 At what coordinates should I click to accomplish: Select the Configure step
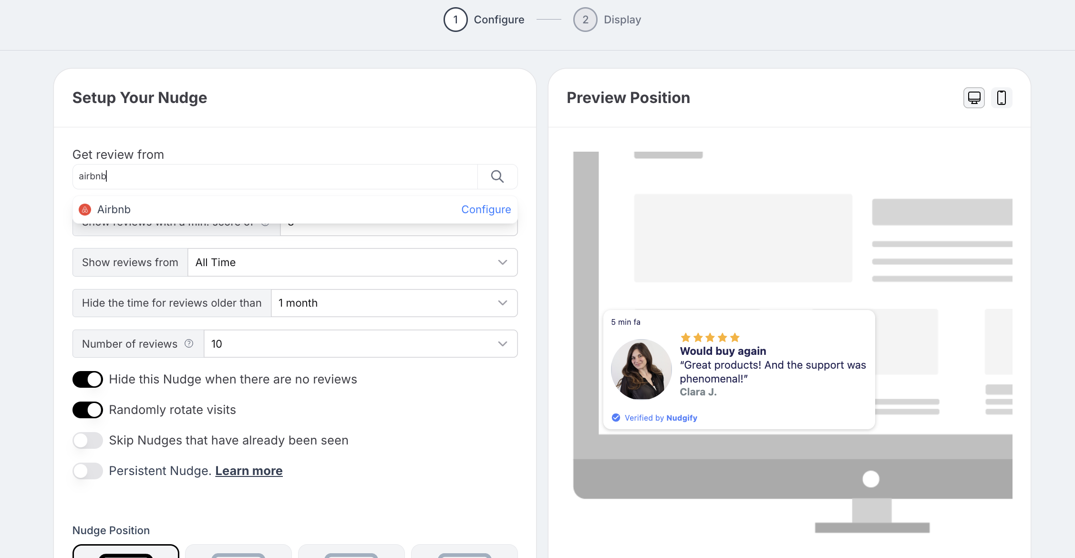click(x=498, y=20)
